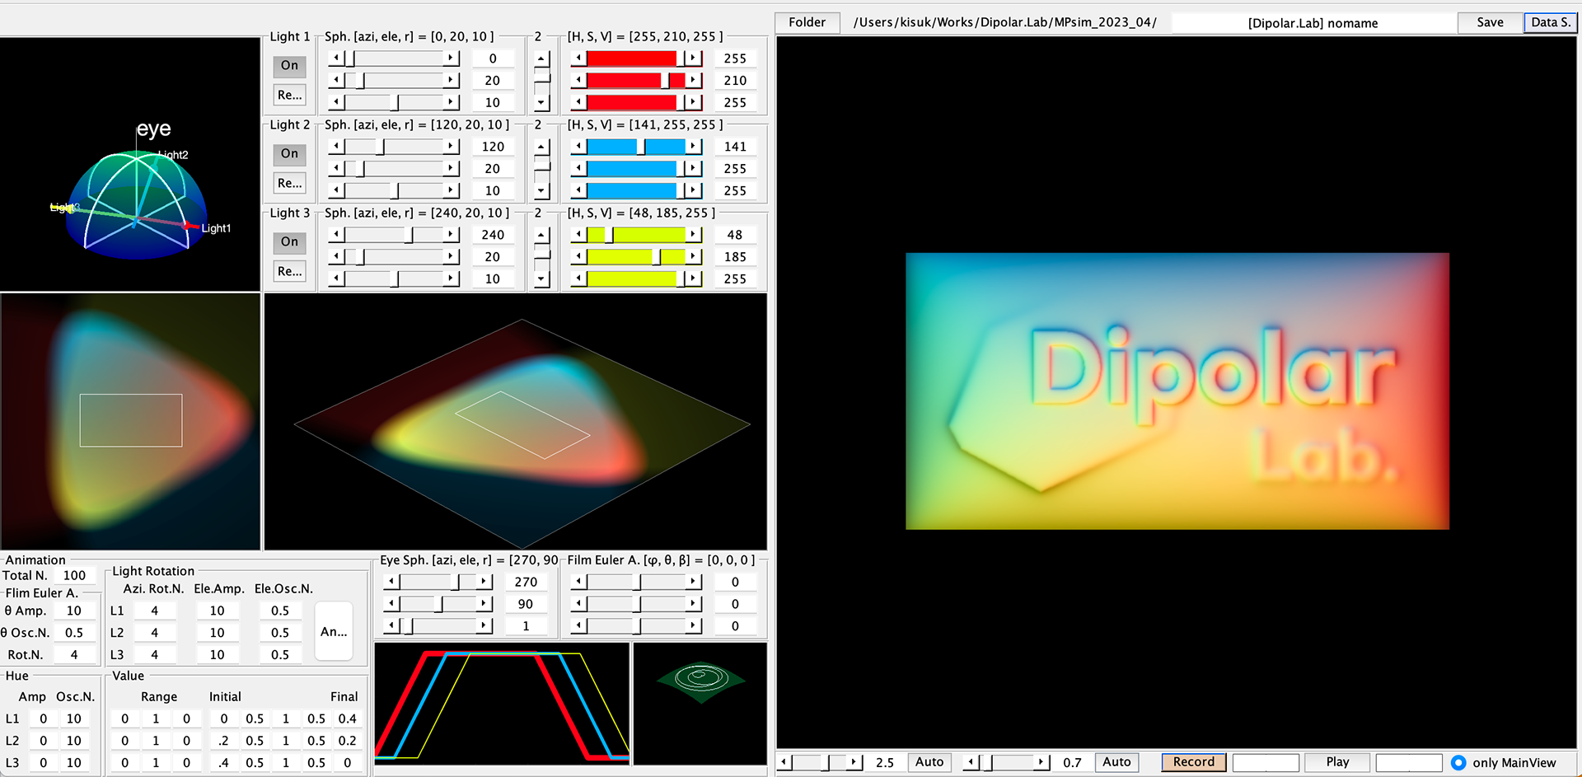Viewport: 1582px width, 777px height.
Task: Click Eye azimuth slider right arrow
Action: (484, 582)
